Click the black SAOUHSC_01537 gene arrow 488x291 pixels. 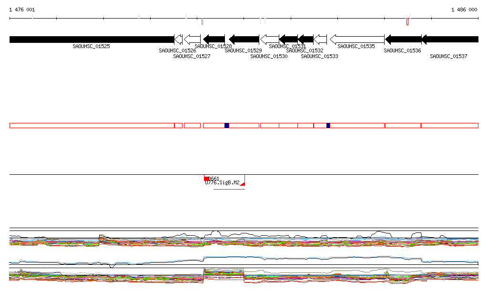coord(450,40)
